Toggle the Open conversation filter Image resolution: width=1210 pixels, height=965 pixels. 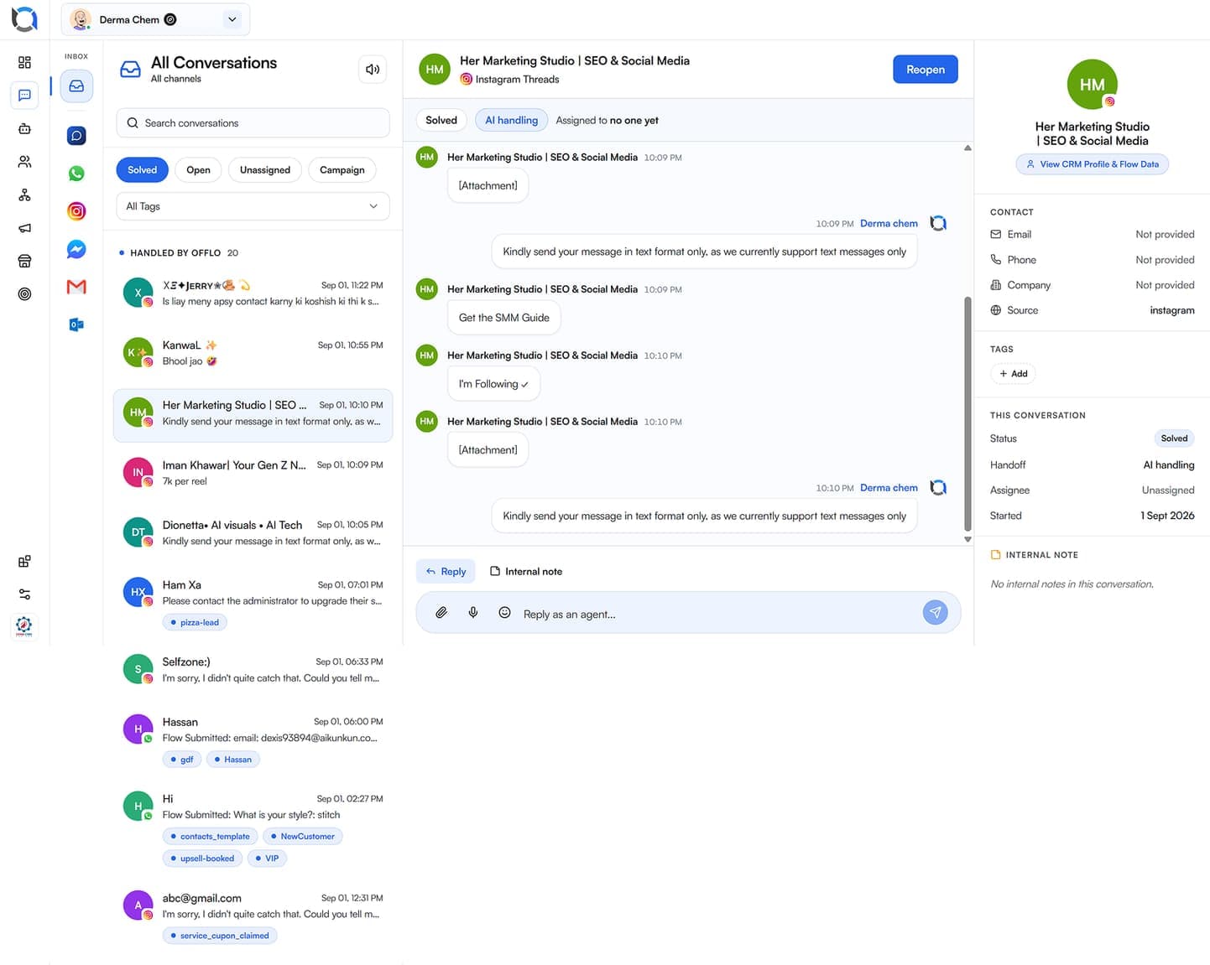198,170
